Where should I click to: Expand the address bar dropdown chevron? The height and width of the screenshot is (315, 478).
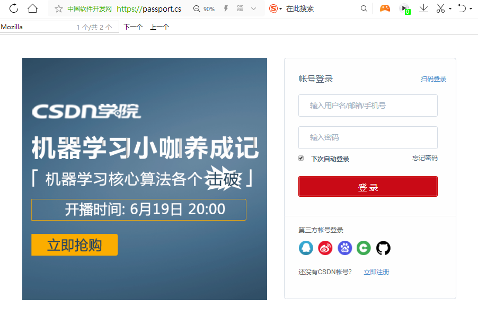pos(253,9)
